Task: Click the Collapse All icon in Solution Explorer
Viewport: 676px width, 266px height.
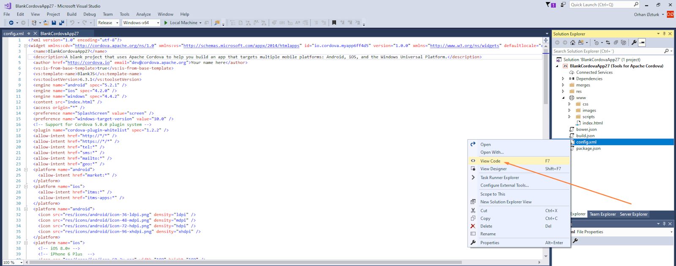Action: pos(616,42)
